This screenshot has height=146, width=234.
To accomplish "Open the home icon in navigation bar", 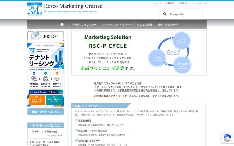I will coord(62,24).
